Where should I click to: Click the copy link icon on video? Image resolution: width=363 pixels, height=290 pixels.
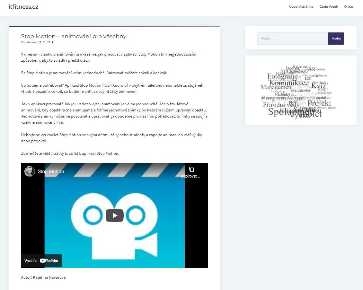click(x=191, y=169)
